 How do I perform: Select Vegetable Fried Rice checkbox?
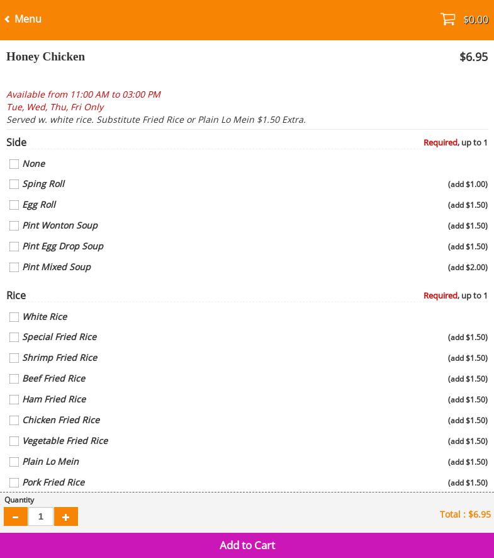(x=14, y=441)
